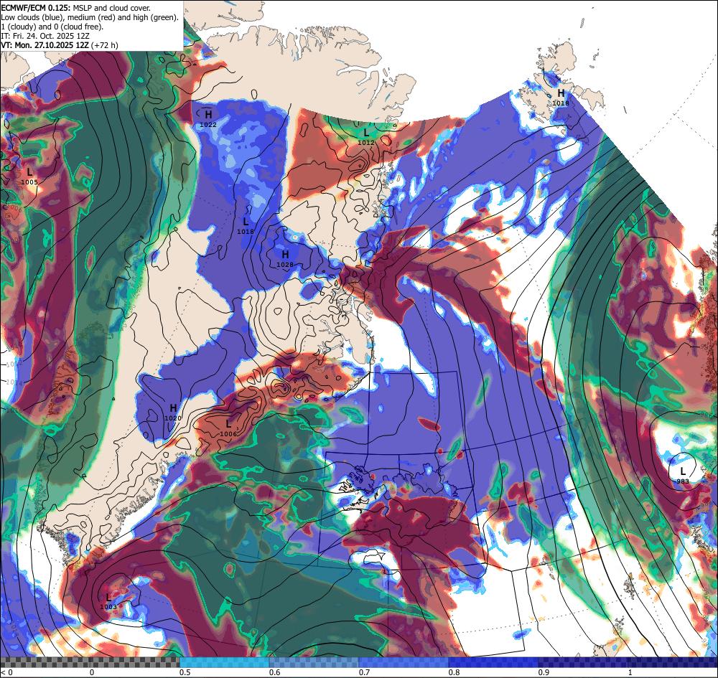Click the '0.7' legend scale label
Image resolution: width=718 pixels, height=678 pixels.
(x=365, y=672)
